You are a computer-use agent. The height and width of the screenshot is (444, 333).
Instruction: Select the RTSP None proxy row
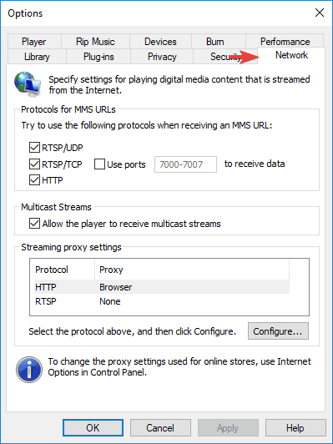click(162, 301)
